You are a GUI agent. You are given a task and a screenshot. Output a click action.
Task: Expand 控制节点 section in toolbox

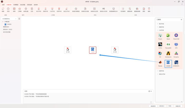tap(158, 27)
